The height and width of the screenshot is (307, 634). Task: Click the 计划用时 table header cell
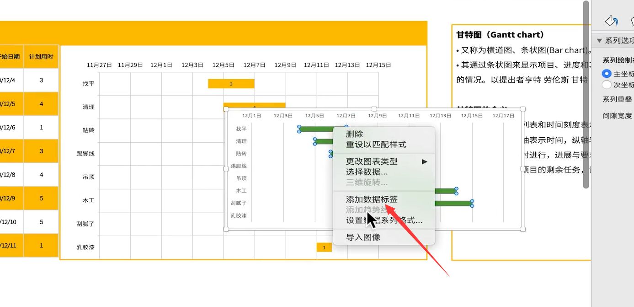[41, 57]
